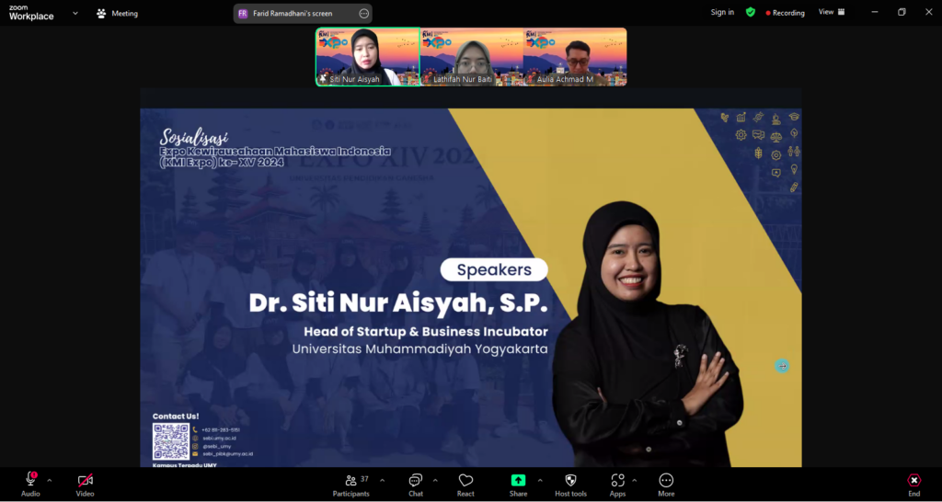942x502 pixels.
Task: Click the Contact Us! heading
Action: pyautogui.click(x=176, y=416)
